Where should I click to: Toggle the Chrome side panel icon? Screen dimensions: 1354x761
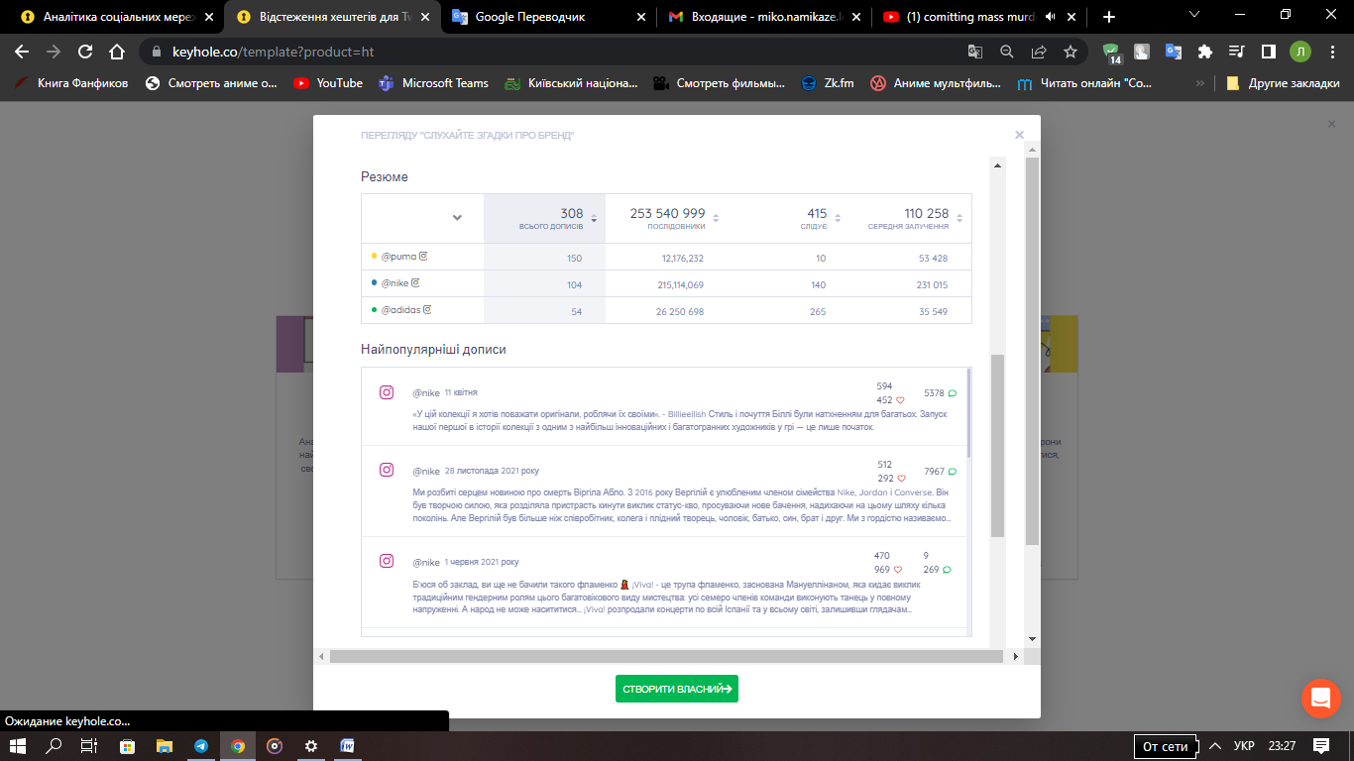click(x=1268, y=52)
